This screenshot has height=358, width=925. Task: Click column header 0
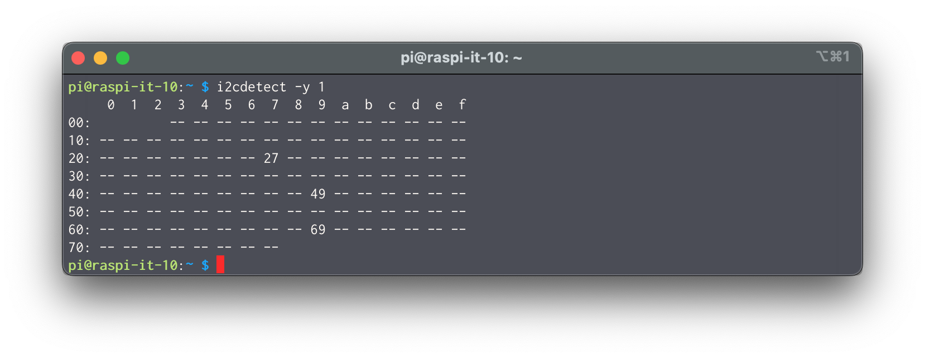tap(111, 105)
